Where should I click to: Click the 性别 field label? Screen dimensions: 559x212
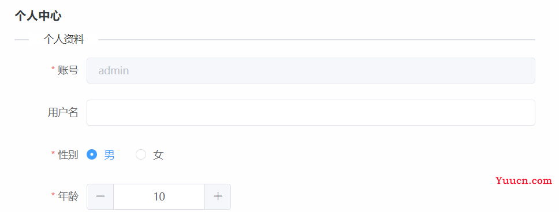tap(68, 155)
